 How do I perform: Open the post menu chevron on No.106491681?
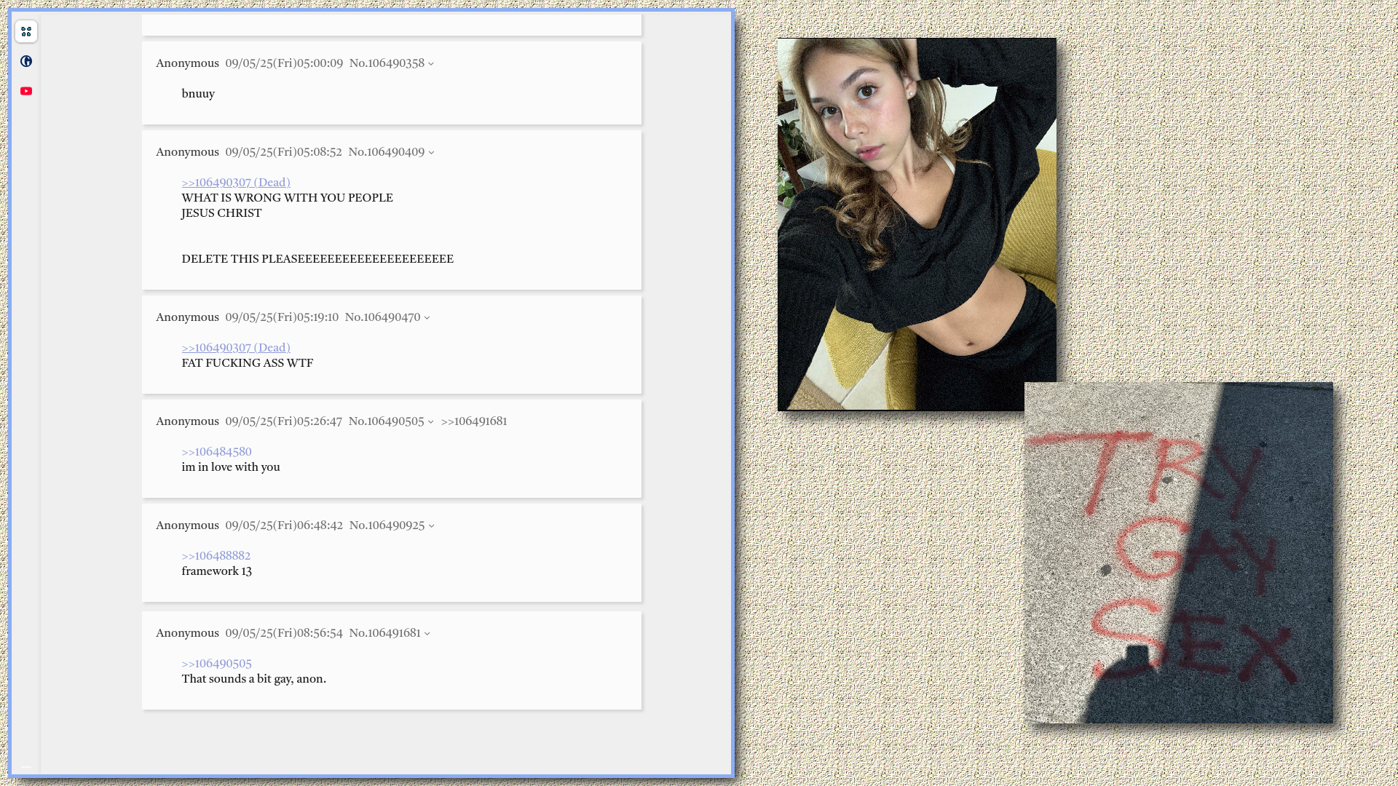pyautogui.click(x=427, y=634)
